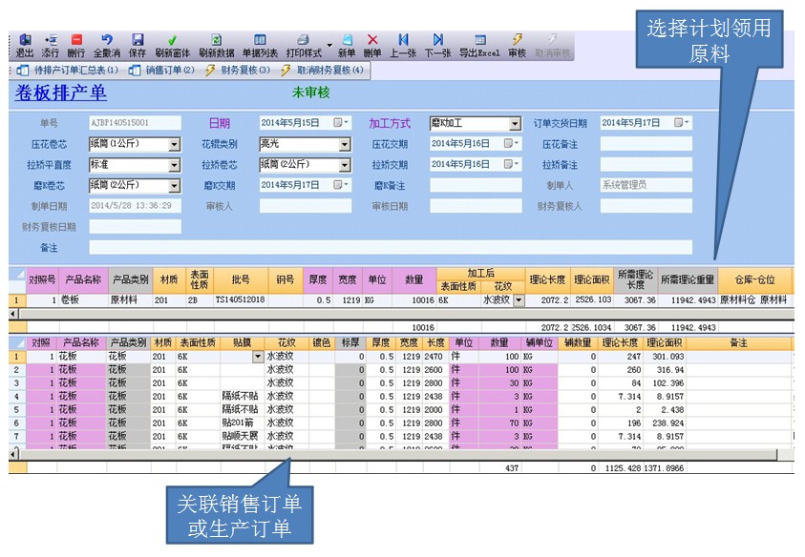
Task: Open the 压花交期 date picker
Action: 511,144
